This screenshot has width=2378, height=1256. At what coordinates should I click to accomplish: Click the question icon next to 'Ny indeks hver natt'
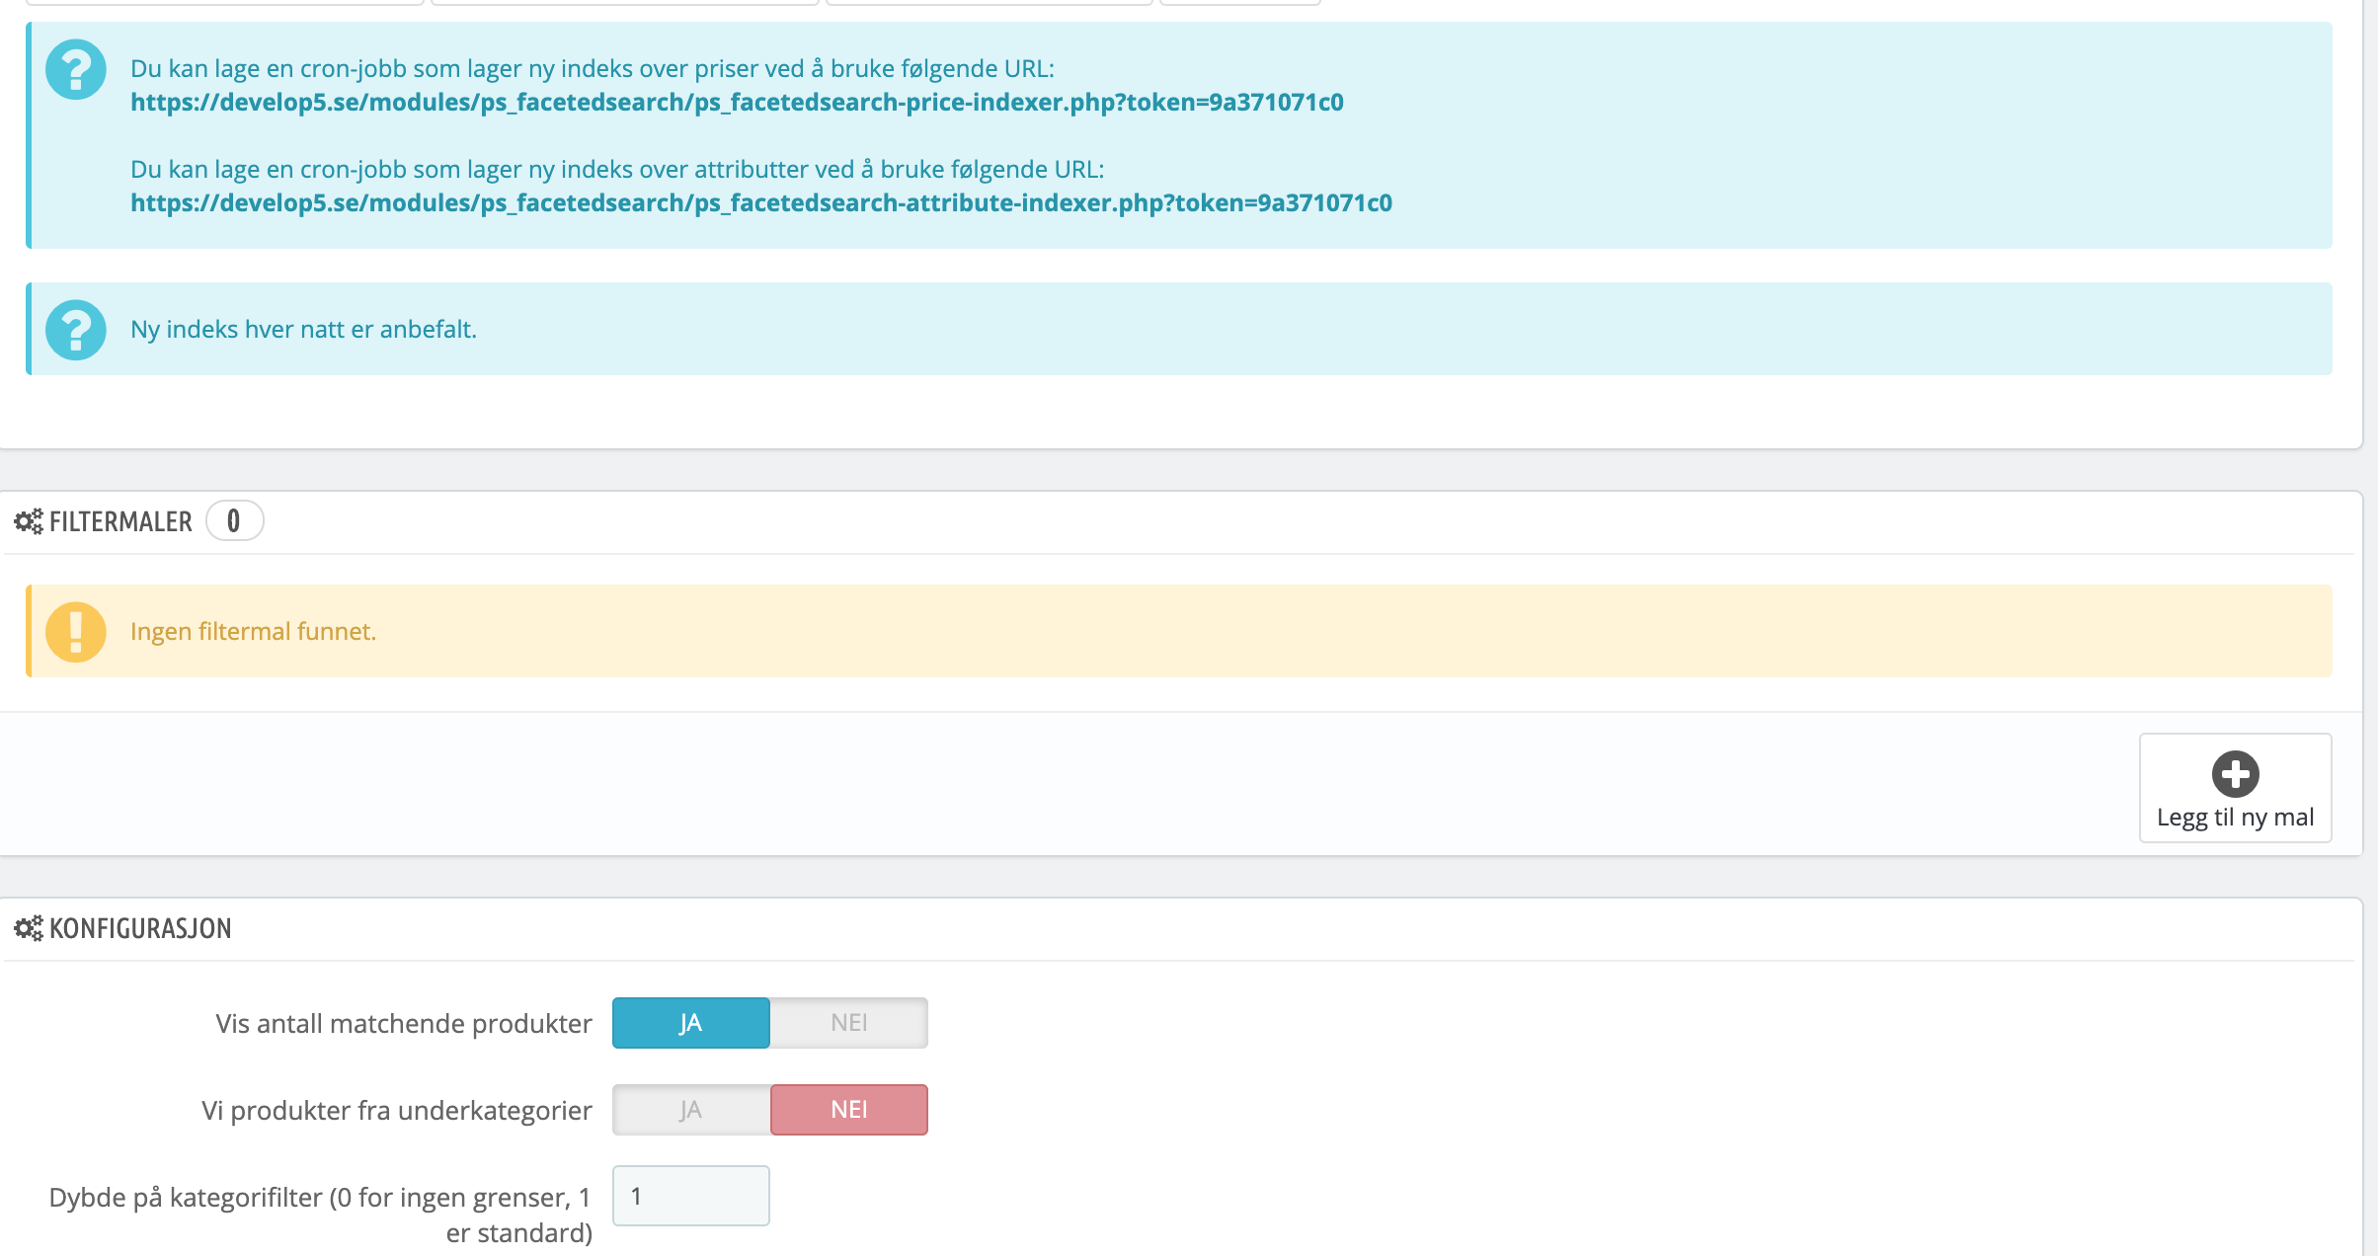pyautogui.click(x=76, y=330)
